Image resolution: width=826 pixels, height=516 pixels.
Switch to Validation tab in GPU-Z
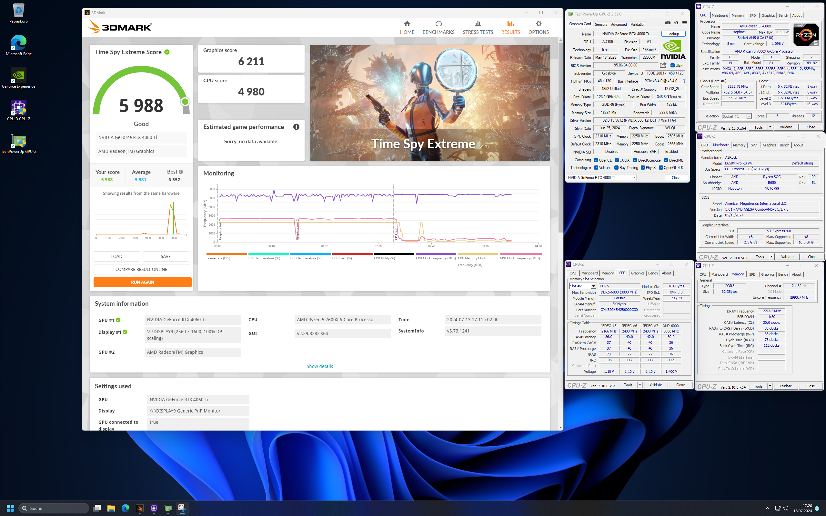[x=638, y=24]
